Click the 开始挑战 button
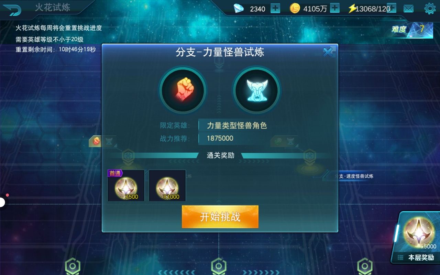 (220, 217)
